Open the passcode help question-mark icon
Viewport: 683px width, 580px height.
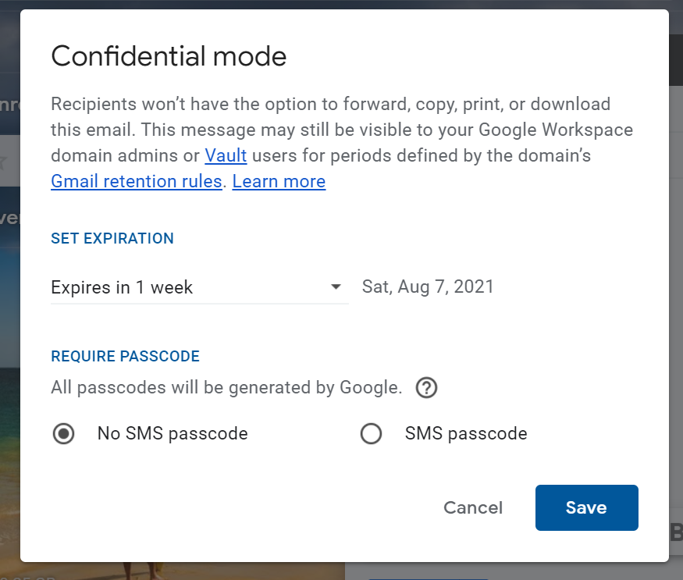tap(426, 387)
